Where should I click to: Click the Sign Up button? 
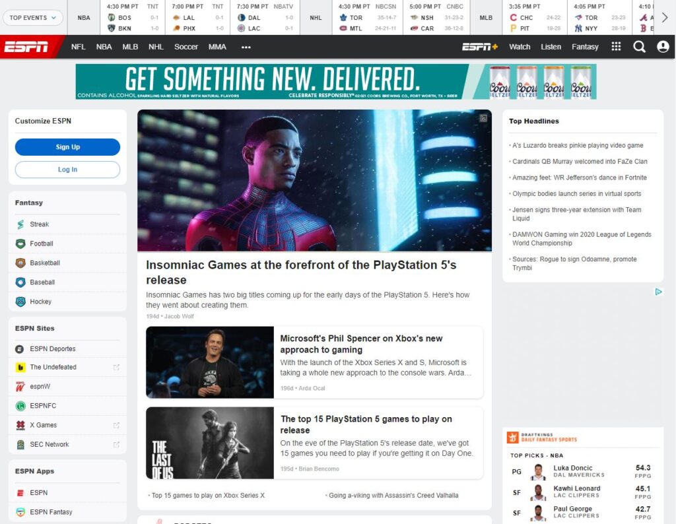(x=67, y=147)
